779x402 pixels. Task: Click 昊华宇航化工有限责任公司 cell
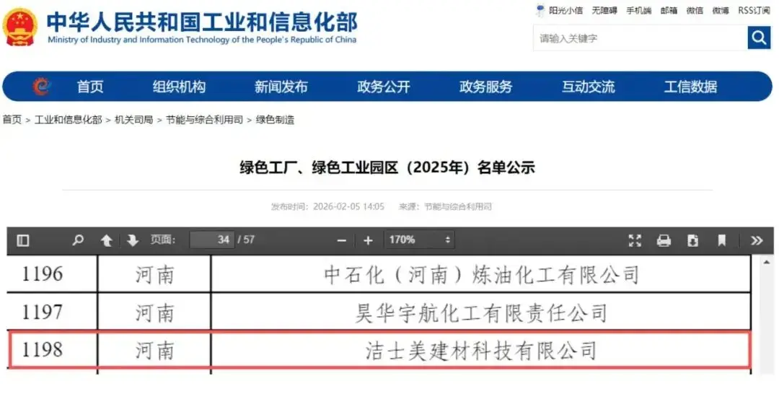pos(481,312)
